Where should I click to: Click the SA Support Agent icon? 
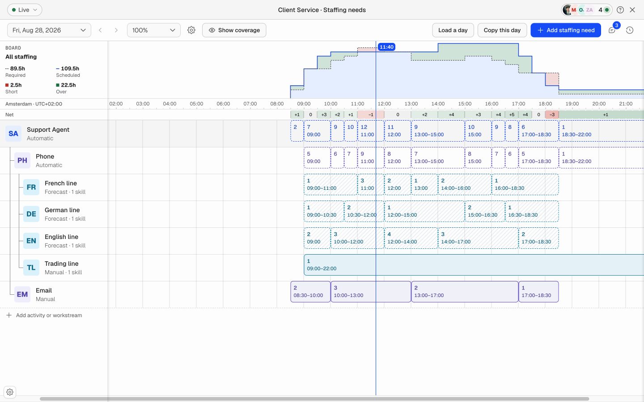click(13, 134)
